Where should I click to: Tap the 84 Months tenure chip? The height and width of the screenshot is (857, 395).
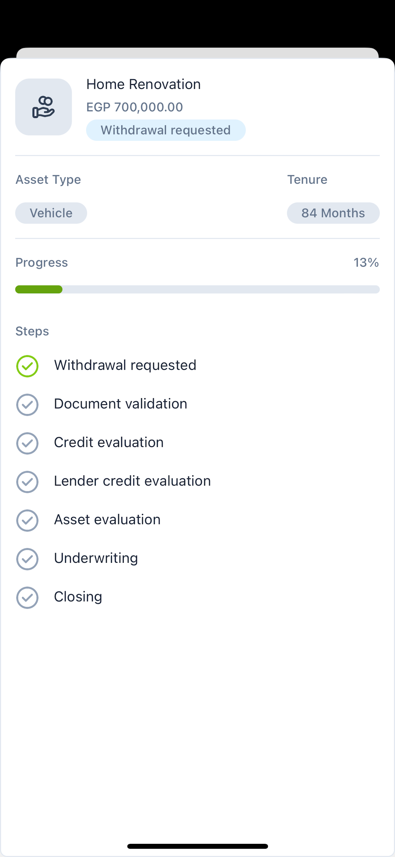tap(333, 213)
